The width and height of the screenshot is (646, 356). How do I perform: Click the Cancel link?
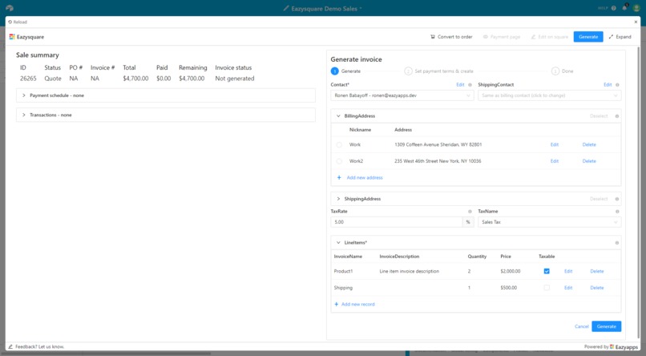581,326
